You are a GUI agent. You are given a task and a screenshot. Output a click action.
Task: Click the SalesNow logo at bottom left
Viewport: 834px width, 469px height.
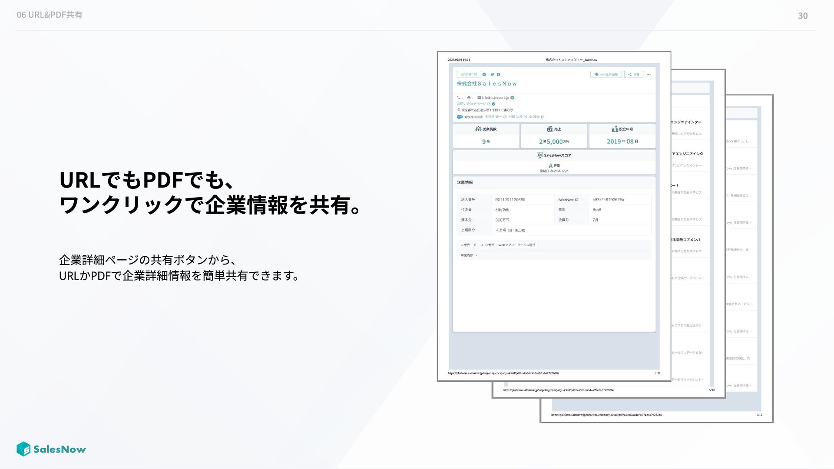click(x=51, y=449)
